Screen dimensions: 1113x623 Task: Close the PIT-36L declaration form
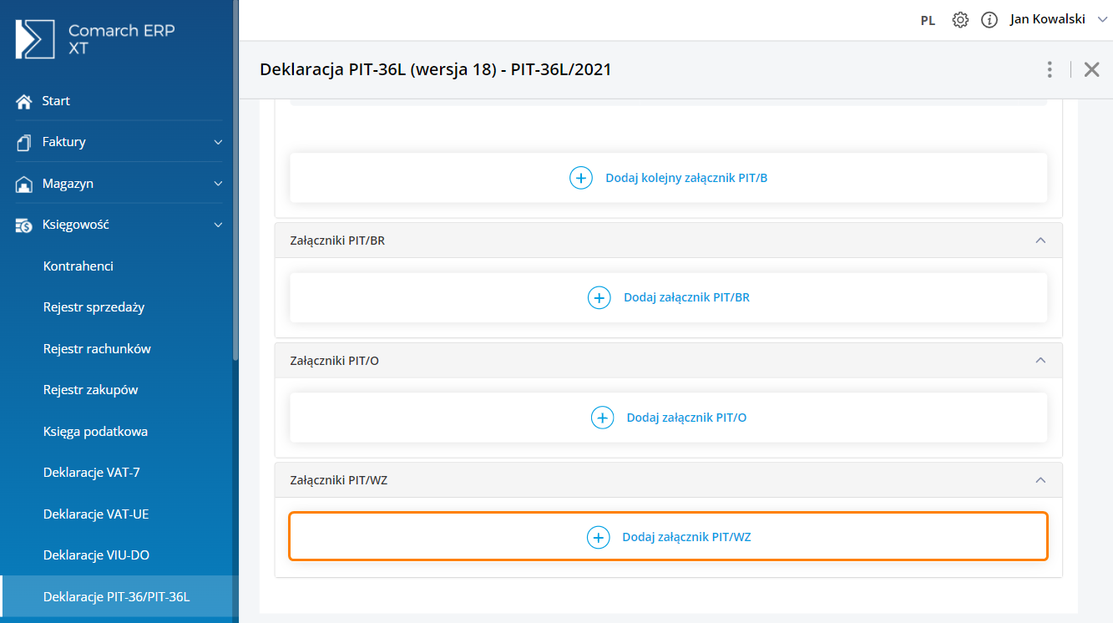click(1091, 69)
